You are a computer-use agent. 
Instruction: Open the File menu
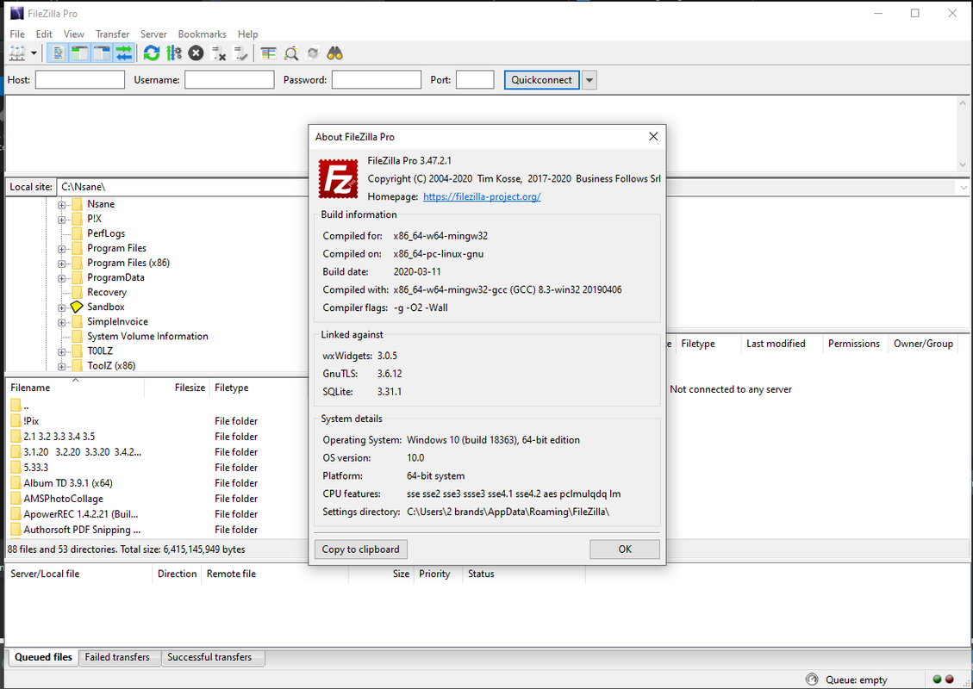[x=17, y=34]
